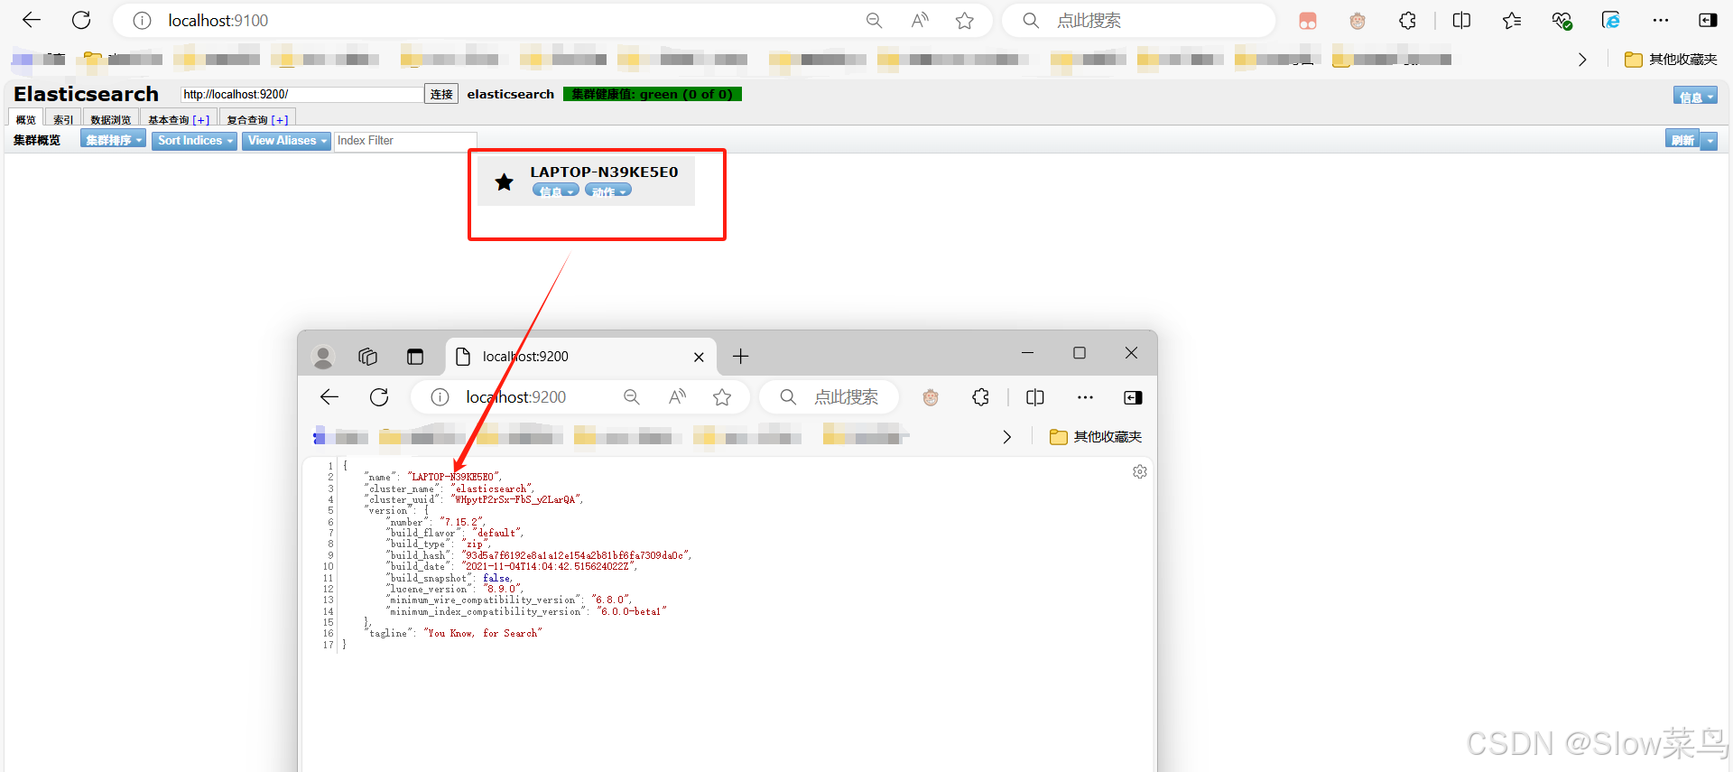Favorite the localhost:9200 page with the star

722,397
